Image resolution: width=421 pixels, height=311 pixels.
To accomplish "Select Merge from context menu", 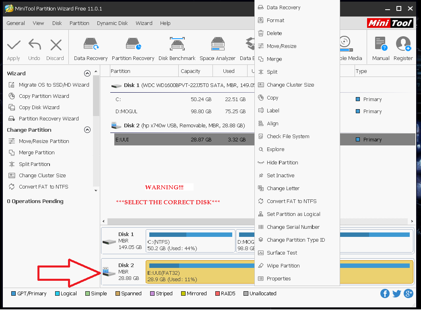I will [x=297, y=59].
